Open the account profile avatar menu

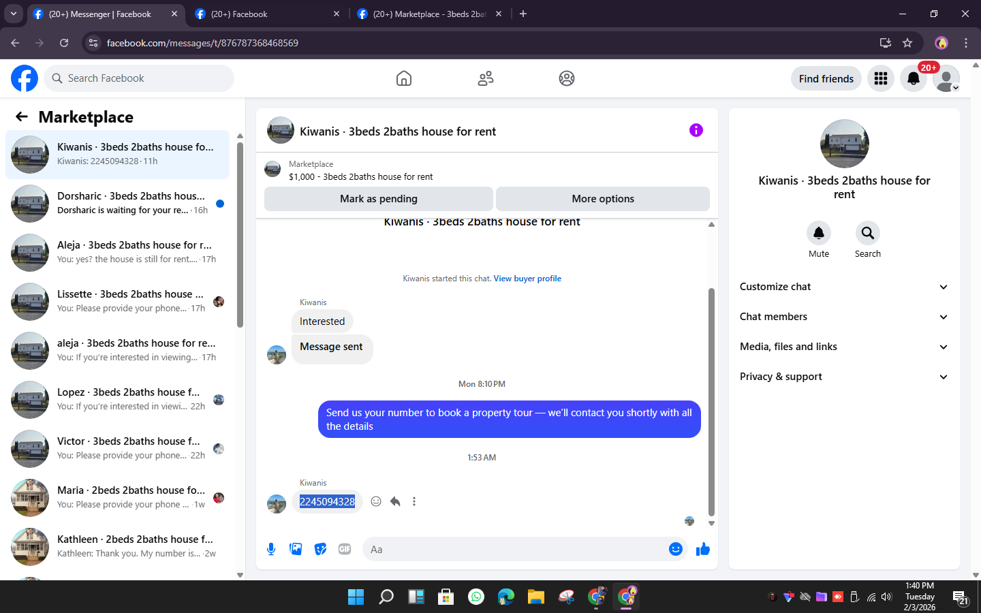point(946,78)
